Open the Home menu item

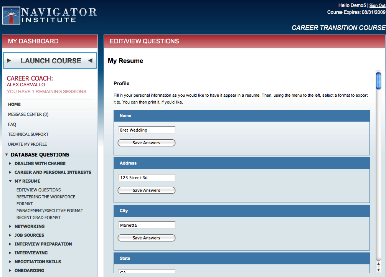[15, 104]
